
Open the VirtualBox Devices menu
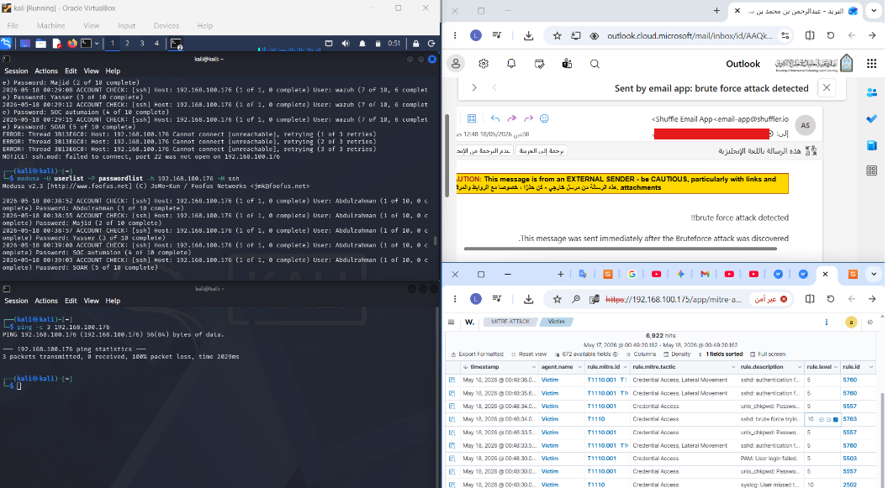[166, 26]
